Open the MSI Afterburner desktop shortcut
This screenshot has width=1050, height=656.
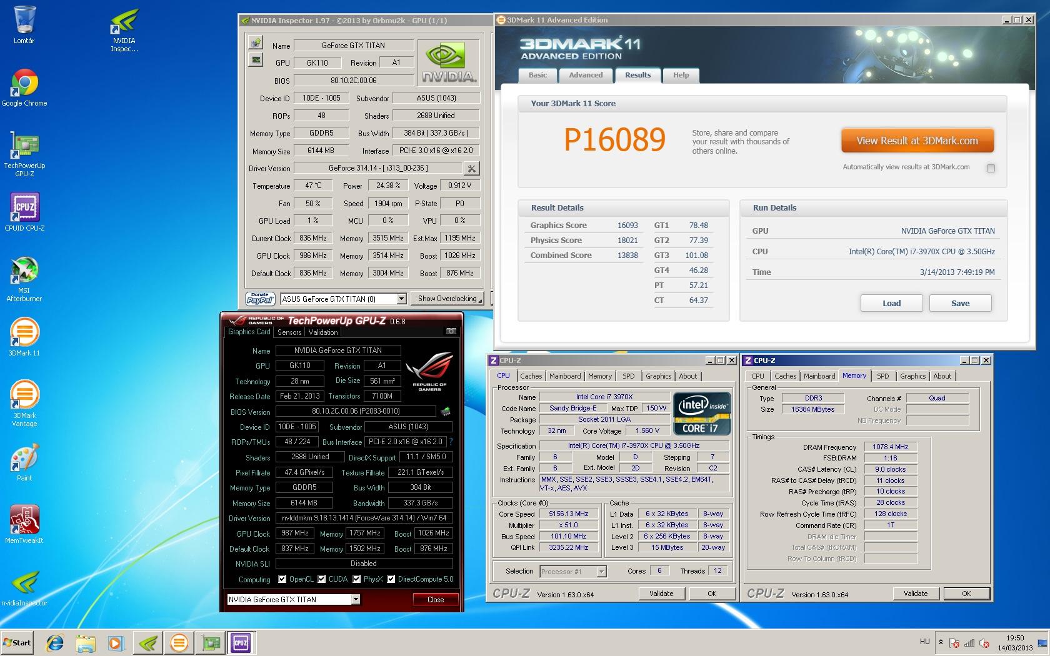pyautogui.click(x=24, y=279)
